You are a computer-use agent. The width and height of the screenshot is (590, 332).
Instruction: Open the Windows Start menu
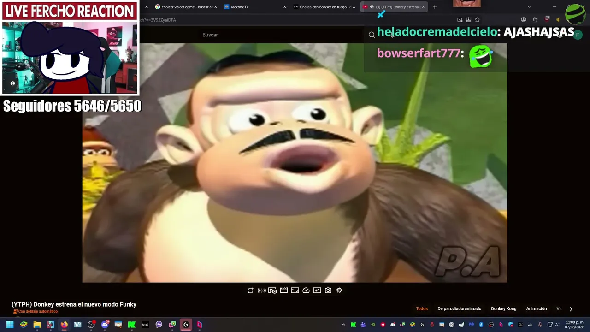[10, 325]
